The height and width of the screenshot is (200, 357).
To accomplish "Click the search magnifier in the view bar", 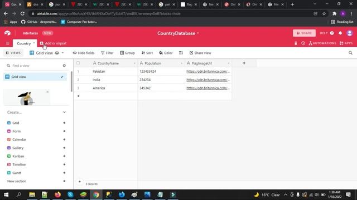I will pos(350,53).
